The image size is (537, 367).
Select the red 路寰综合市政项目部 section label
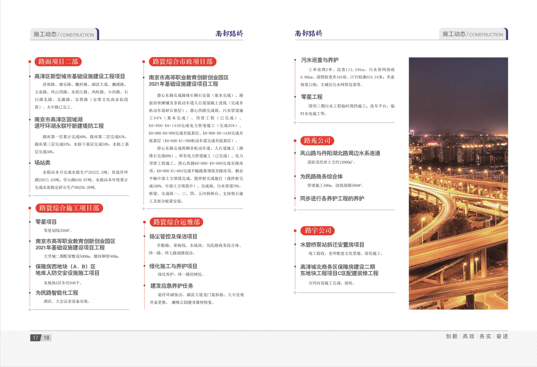183,62
